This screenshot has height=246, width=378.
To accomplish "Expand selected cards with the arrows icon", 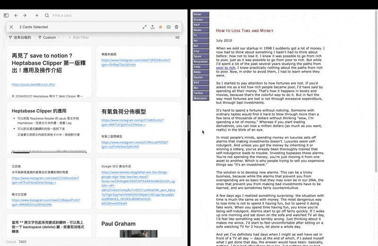I will (145, 27).
